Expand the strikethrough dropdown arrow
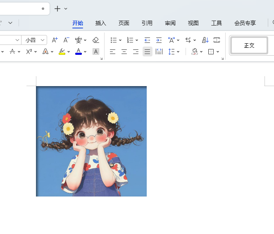The height and width of the screenshot is (234, 274). 19,52
